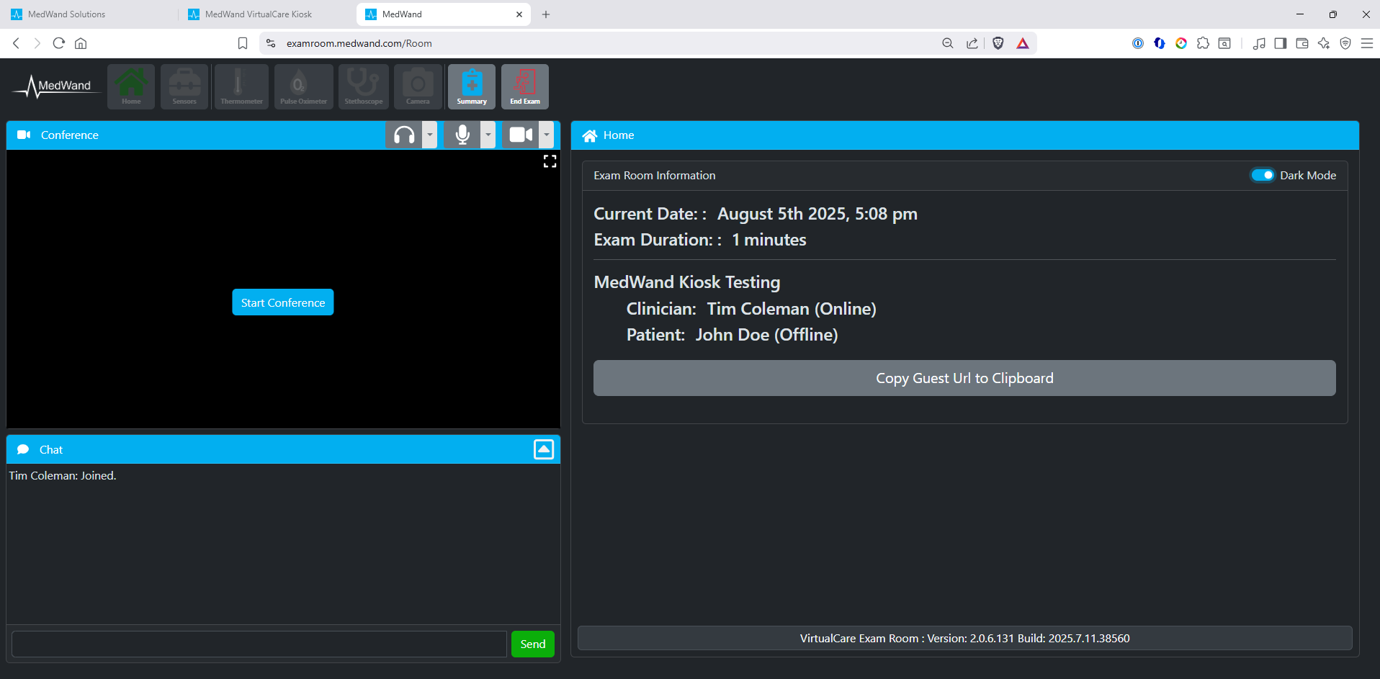Select the Stethoscope tool

pos(364,86)
